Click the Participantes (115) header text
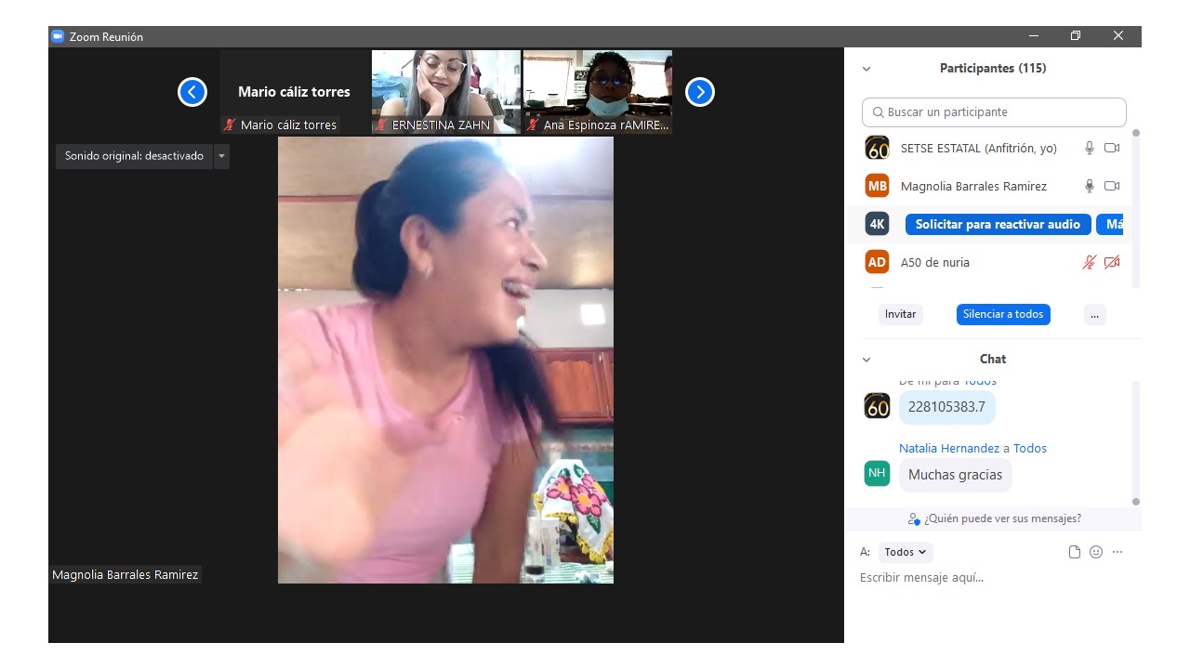1190x669 pixels. pos(993,69)
